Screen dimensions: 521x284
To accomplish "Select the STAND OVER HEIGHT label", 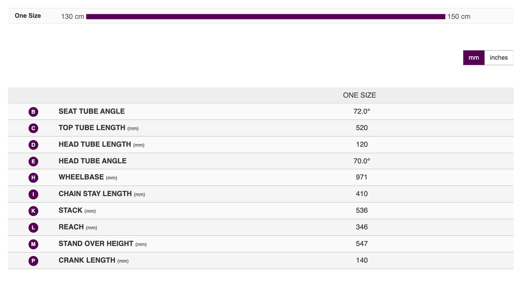I will [97, 243].
